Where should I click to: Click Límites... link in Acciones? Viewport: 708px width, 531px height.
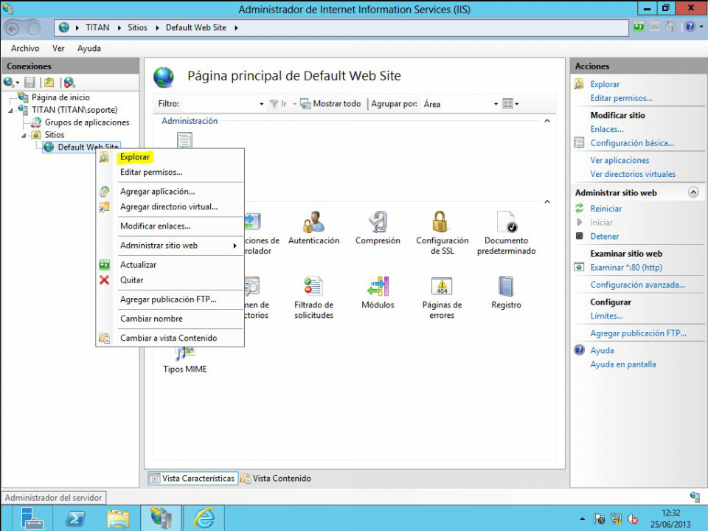tap(606, 316)
